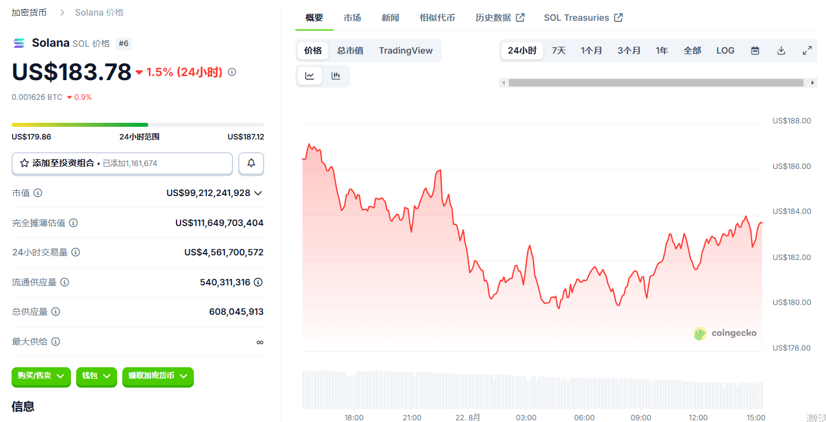Click the 加密货币 breadcrumb link

(x=29, y=12)
